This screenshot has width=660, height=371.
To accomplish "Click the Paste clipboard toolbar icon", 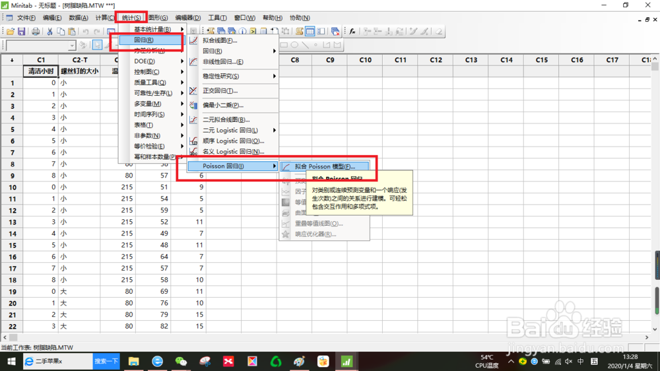I will coord(72,32).
